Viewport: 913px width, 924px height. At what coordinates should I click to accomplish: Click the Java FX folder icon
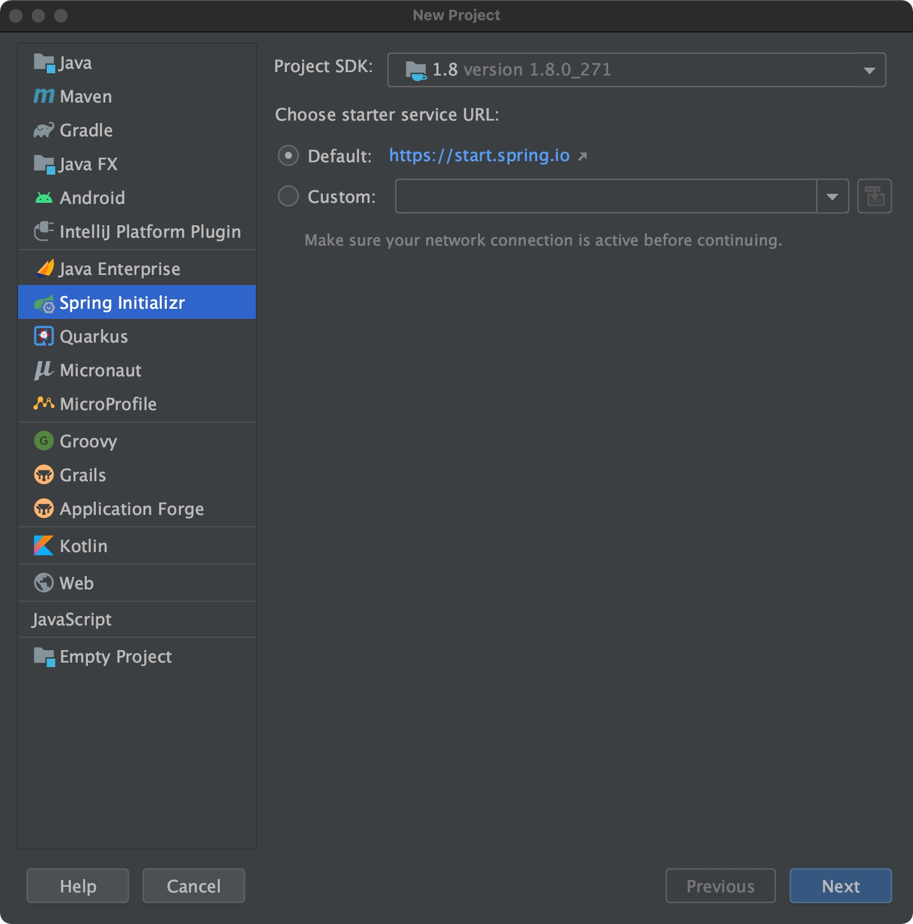pyautogui.click(x=44, y=165)
